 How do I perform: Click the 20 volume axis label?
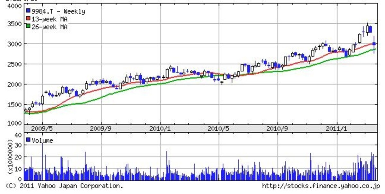tap(18, 157)
